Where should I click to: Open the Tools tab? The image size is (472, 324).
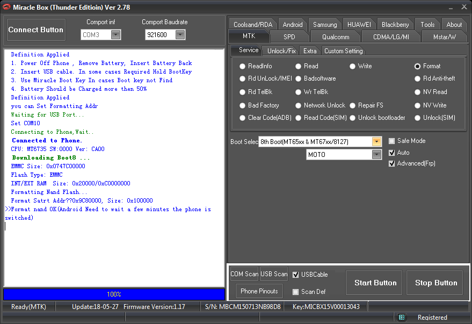tap(427, 24)
